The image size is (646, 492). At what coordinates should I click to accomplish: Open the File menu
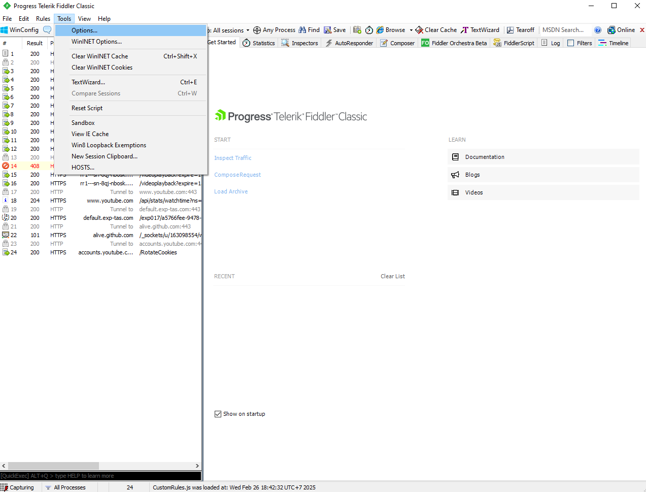click(x=7, y=19)
